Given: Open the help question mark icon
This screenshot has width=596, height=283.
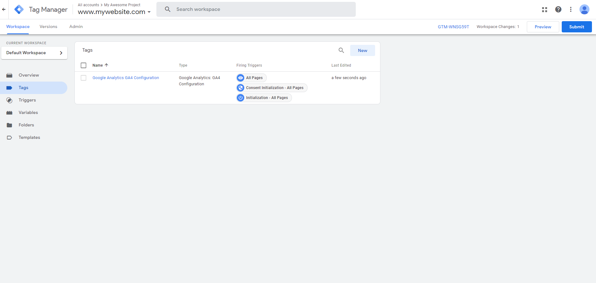Looking at the screenshot, I should pos(558,9).
